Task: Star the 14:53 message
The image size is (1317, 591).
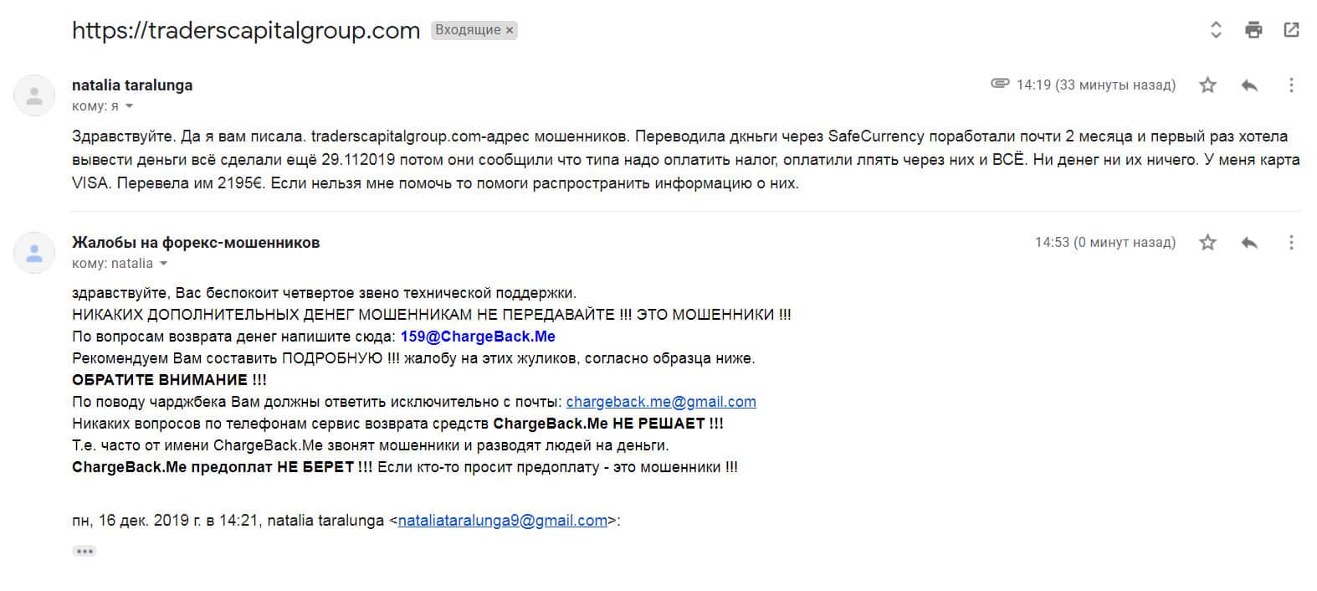Action: point(1207,243)
